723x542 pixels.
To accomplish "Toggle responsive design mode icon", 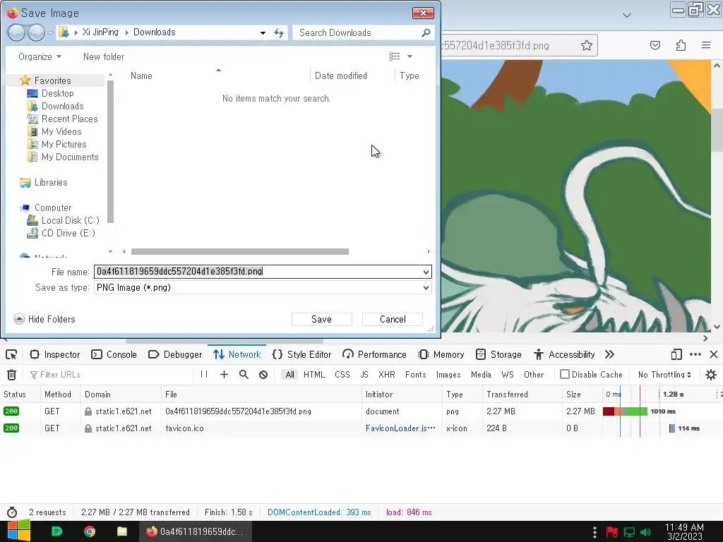I will 676,354.
